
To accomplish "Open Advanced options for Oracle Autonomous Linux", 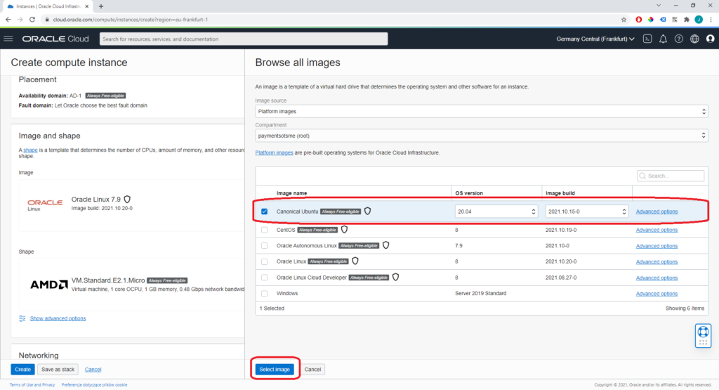I will pyautogui.click(x=657, y=246).
